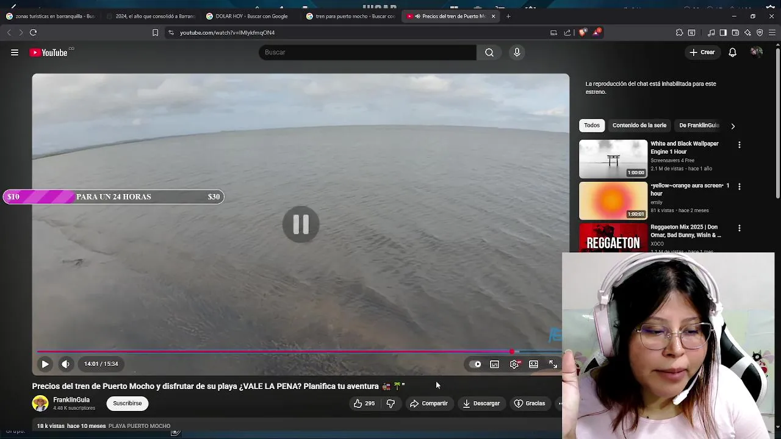Viewport: 781px width, 439px height.
Task: Click the search magnifier button
Action: pyautogui.click(x=489, y=52)
